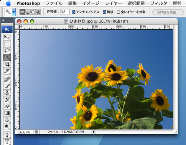Open the 編集 menu
This screenshot has width=186, height=145.
[73, 3]
